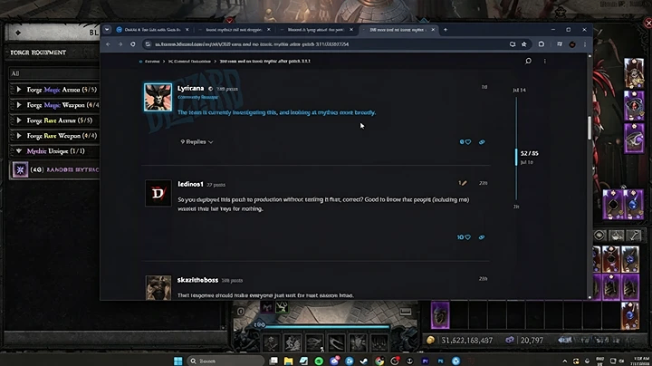Open Spotify from the taskbar
Screen dimensions: 652x366
pyautogui.click(x=319, y=361)
